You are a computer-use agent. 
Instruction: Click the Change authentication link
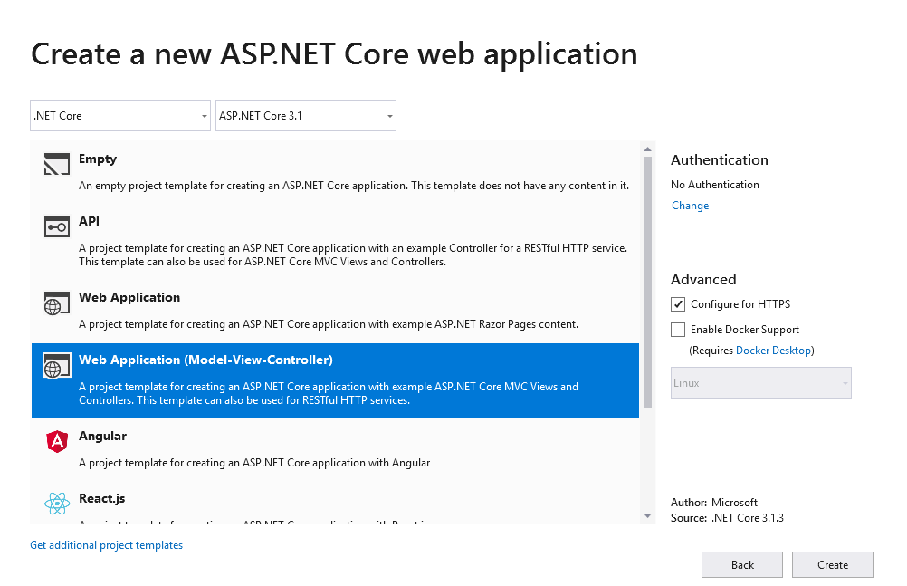click(690, 206)
